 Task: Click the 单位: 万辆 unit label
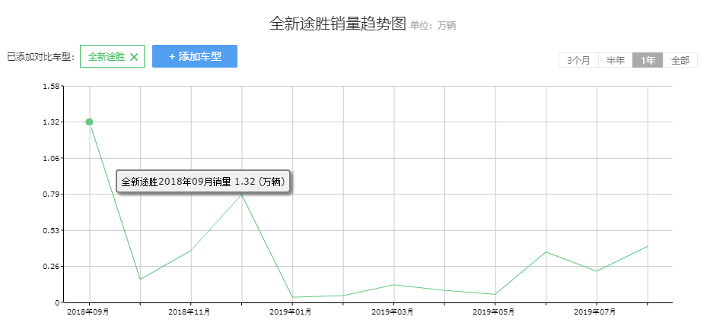pyautogui.click(x=433, y=26)
